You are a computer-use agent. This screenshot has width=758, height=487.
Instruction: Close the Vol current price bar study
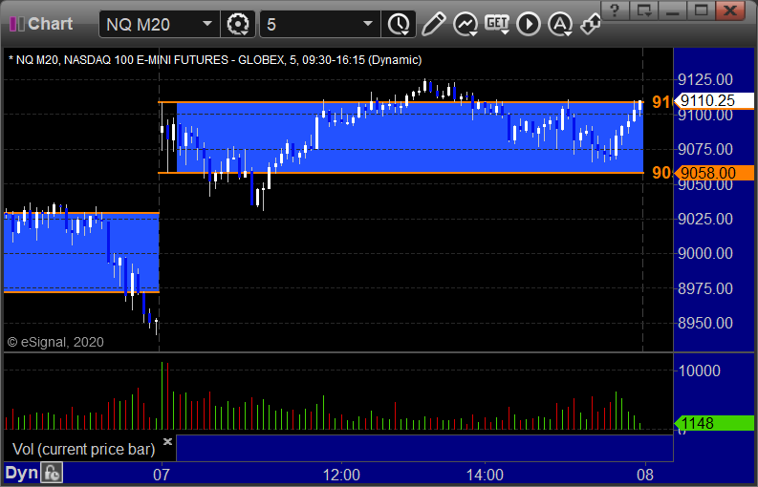pos(167,441)
